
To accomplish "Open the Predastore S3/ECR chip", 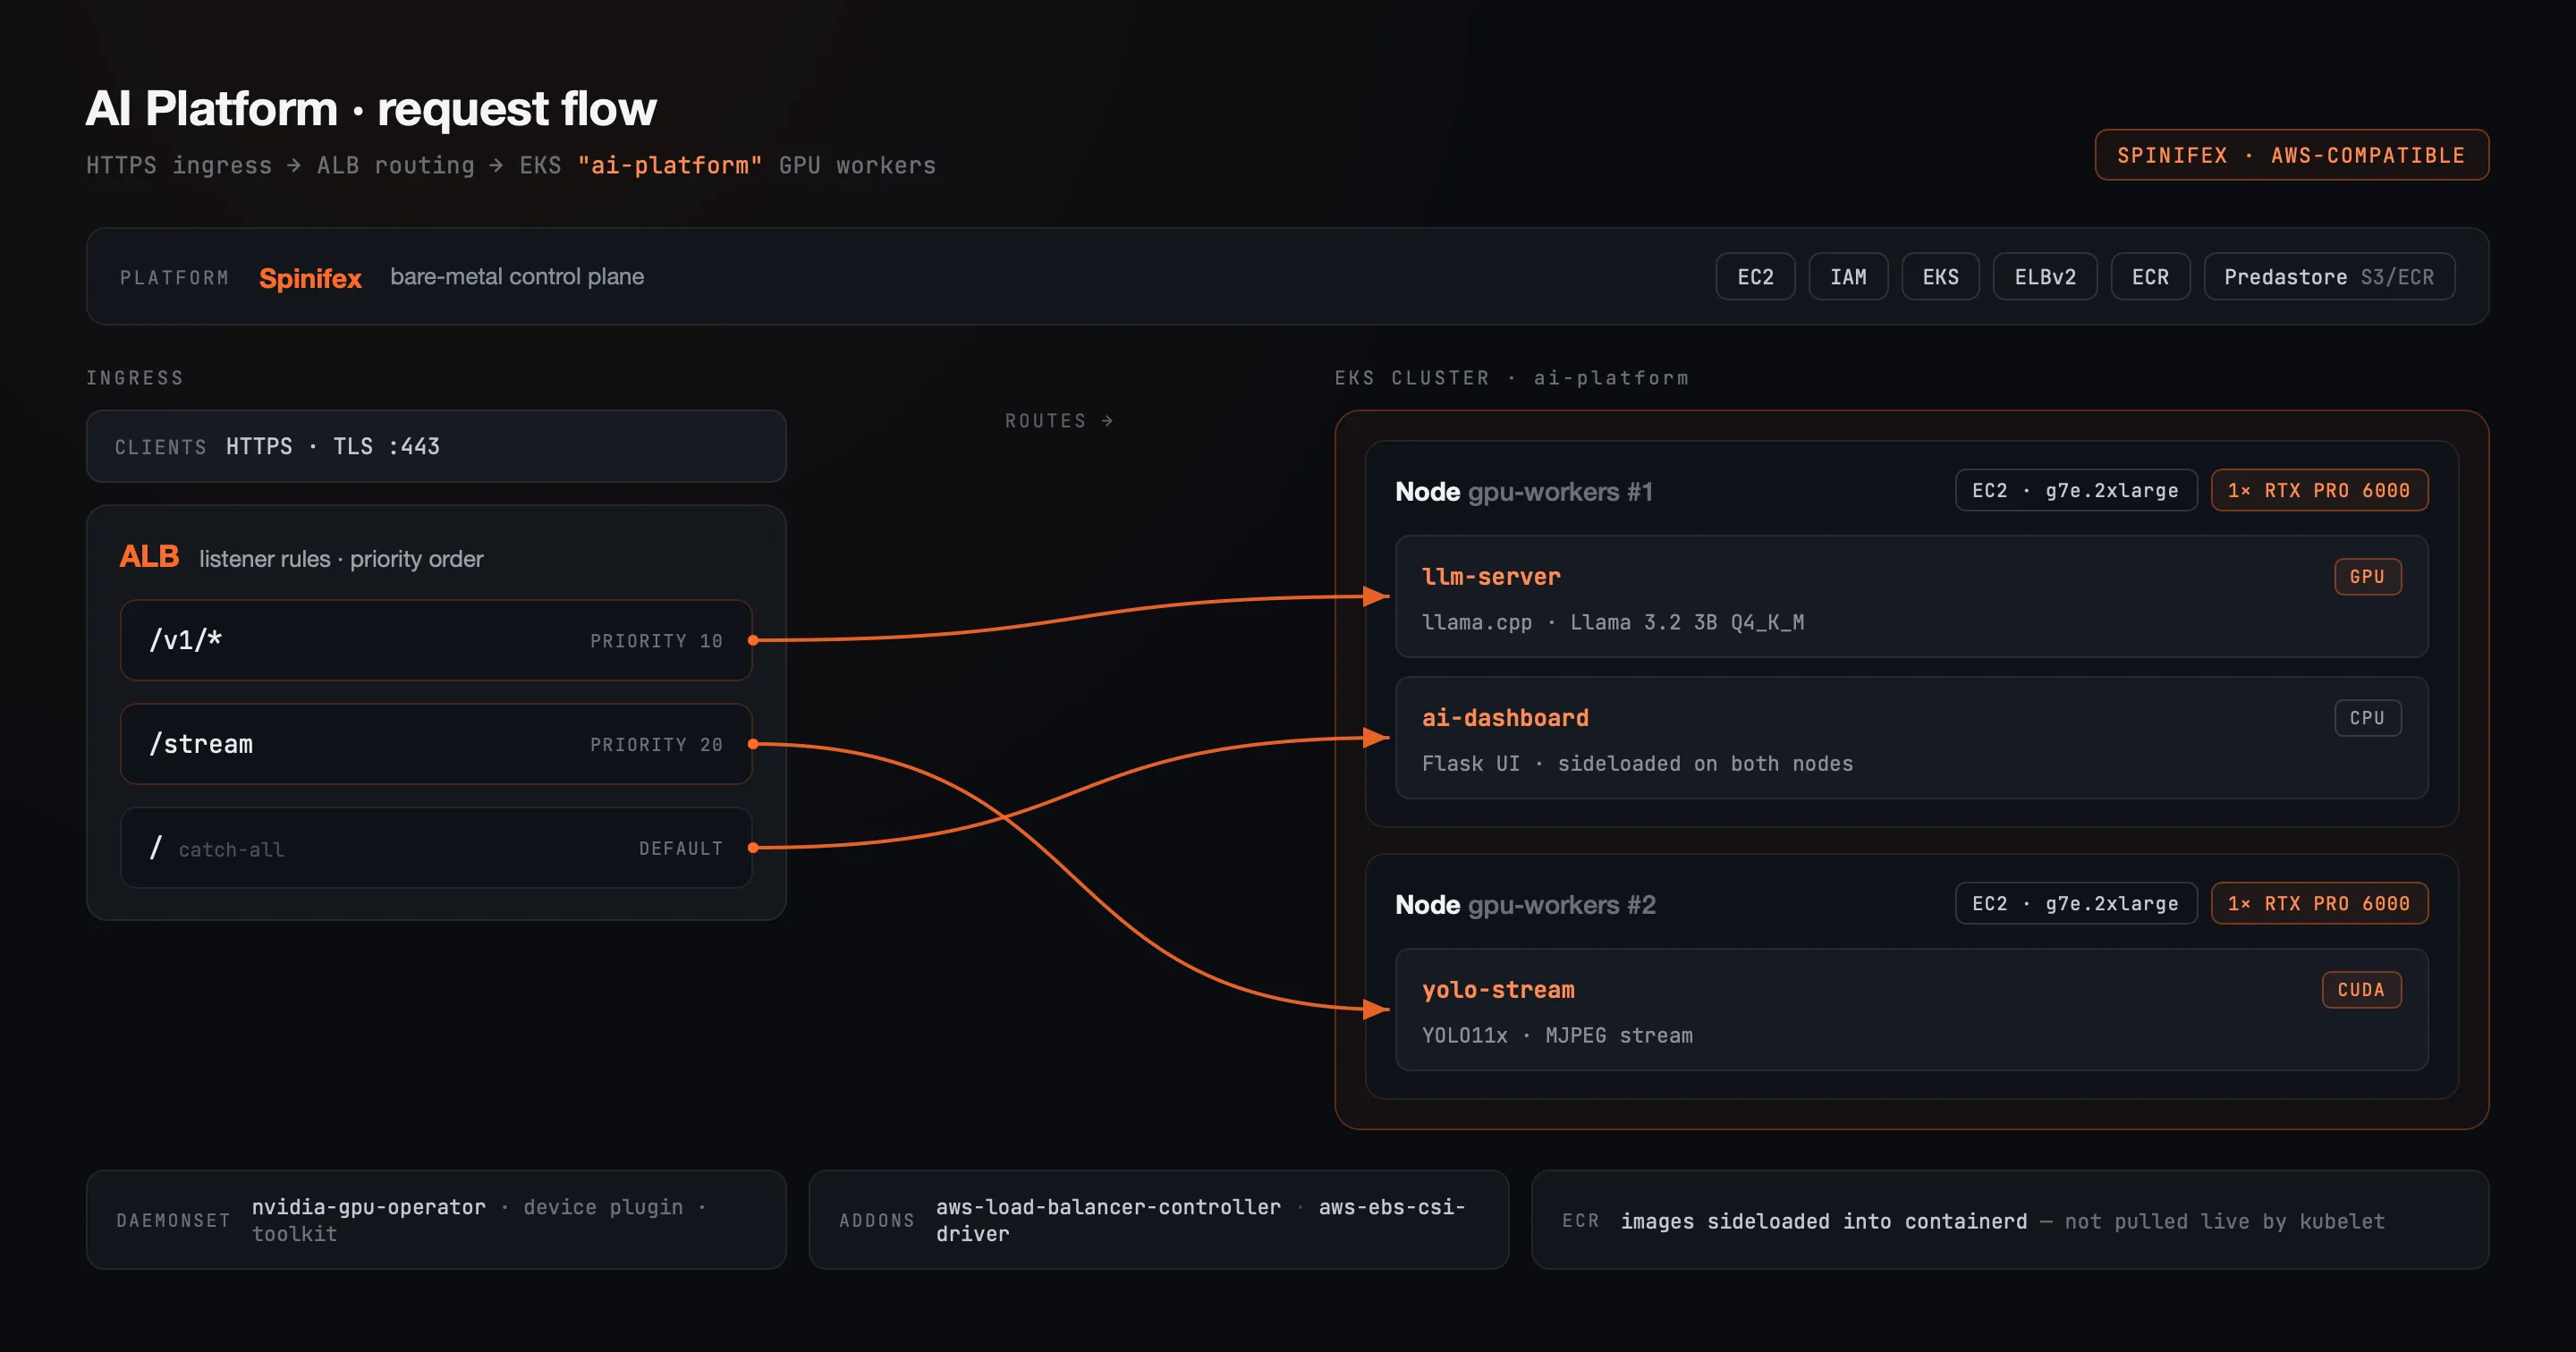I will click(2329, 277).
